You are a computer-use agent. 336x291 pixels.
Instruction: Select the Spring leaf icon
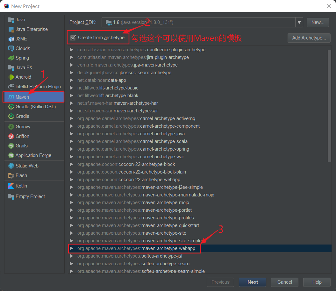pyautogui.click(x=11, y=58)
